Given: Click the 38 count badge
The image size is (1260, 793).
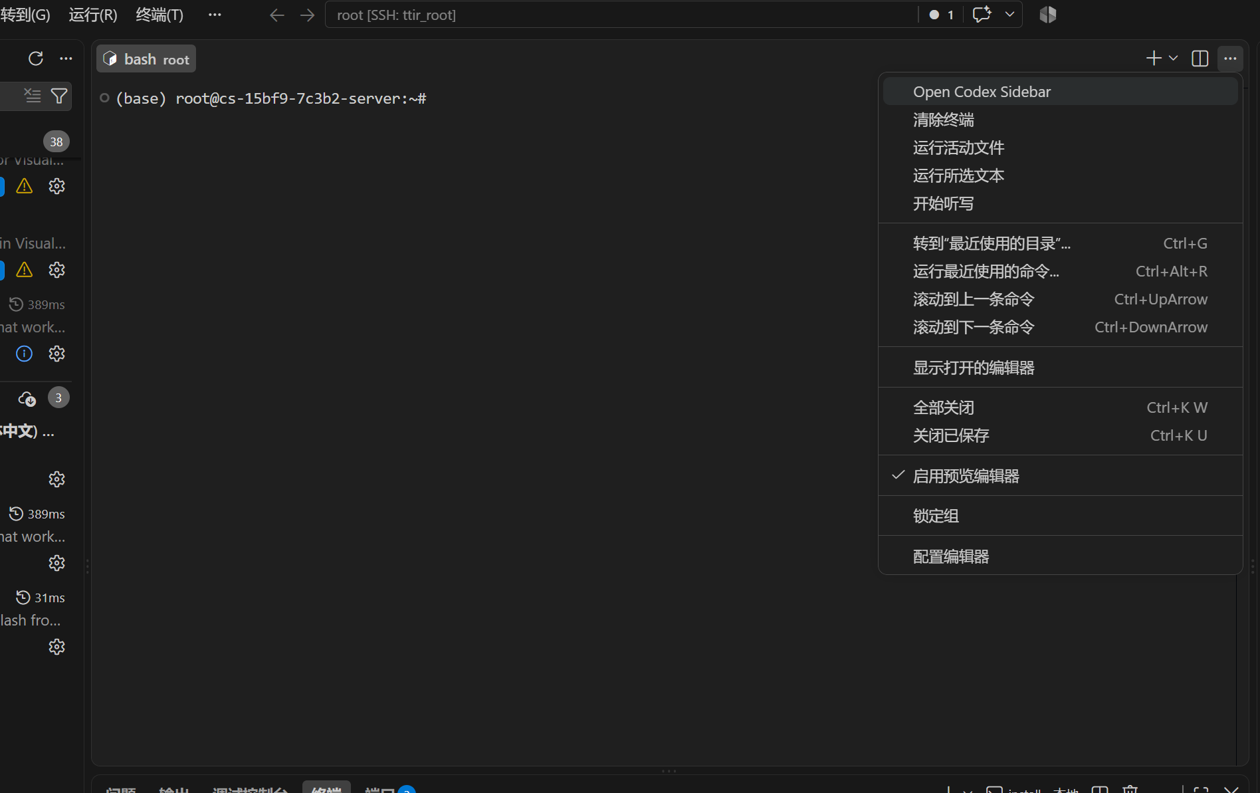Looking at the screenshot, I should (x=56, y=142).
